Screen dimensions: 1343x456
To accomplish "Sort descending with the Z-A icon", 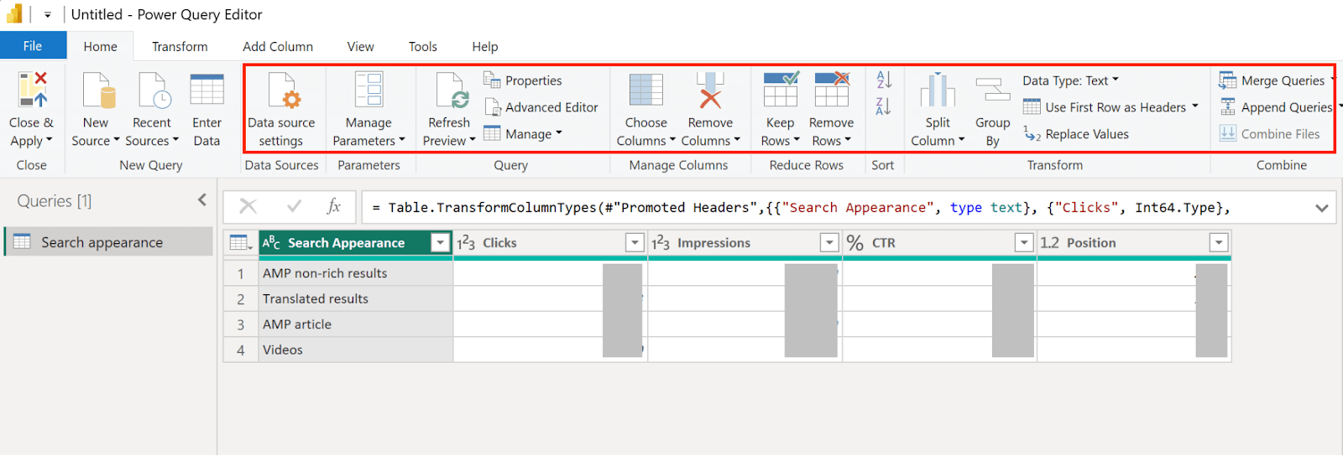I will point(884,106).
